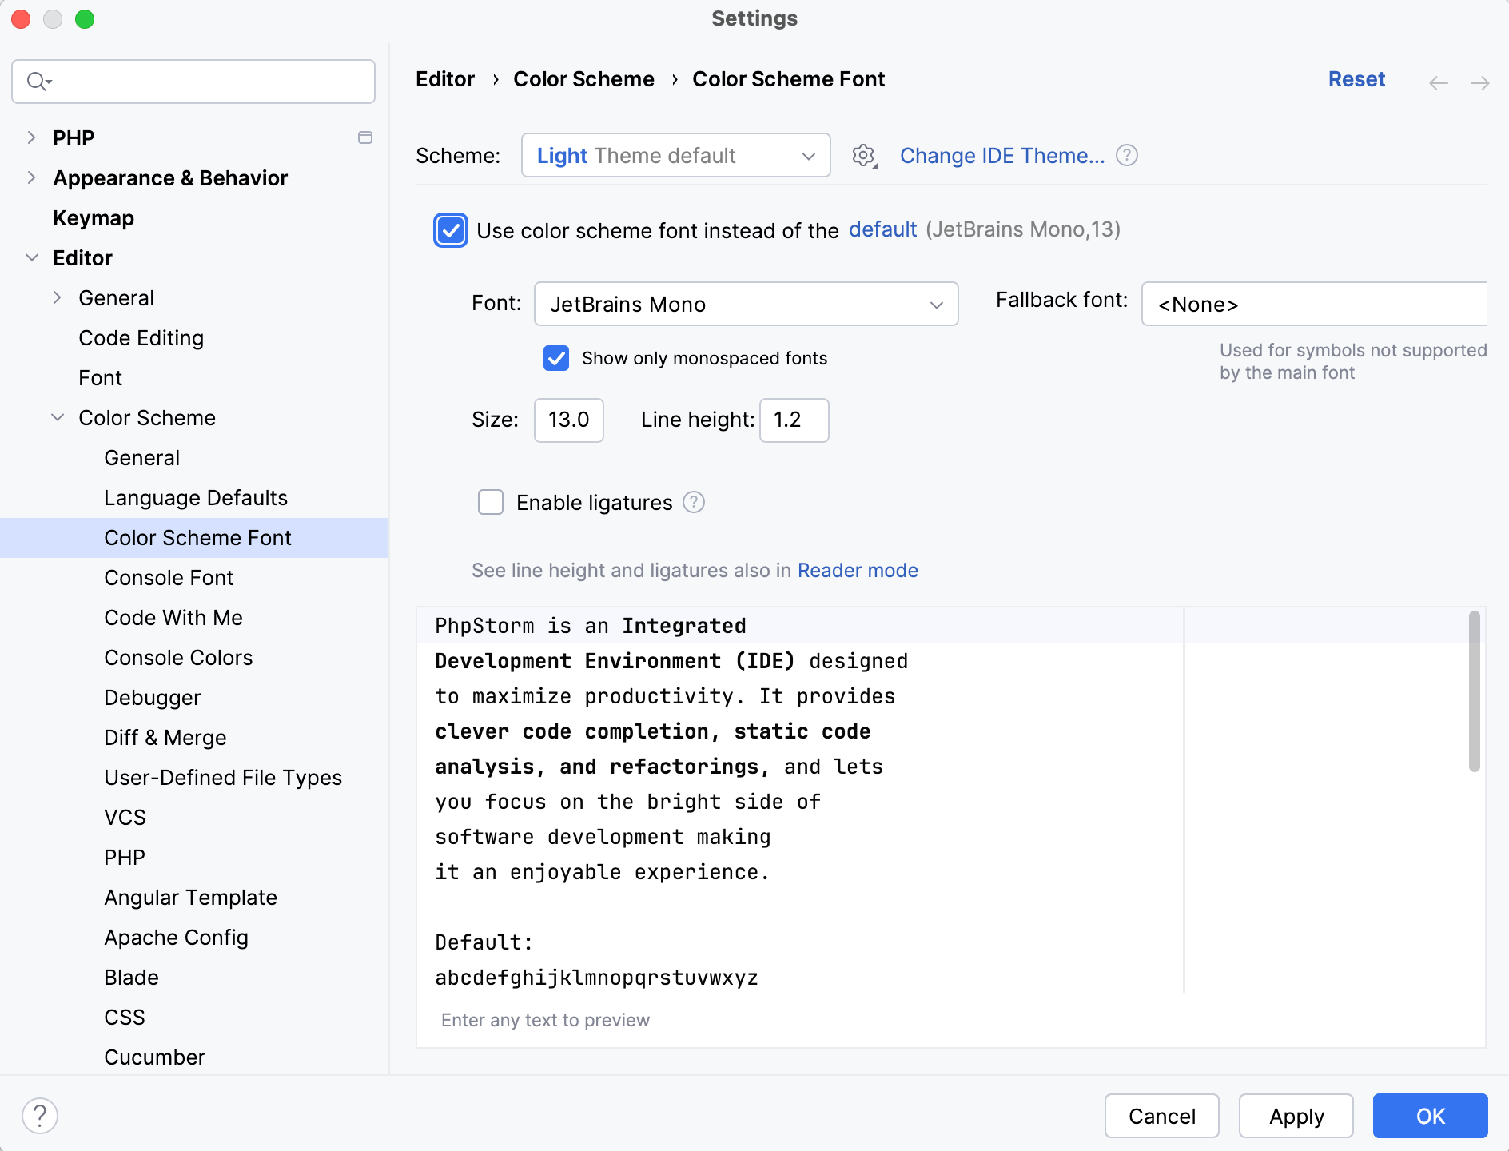Navigate forward using the right arrow

point(1479,82)
